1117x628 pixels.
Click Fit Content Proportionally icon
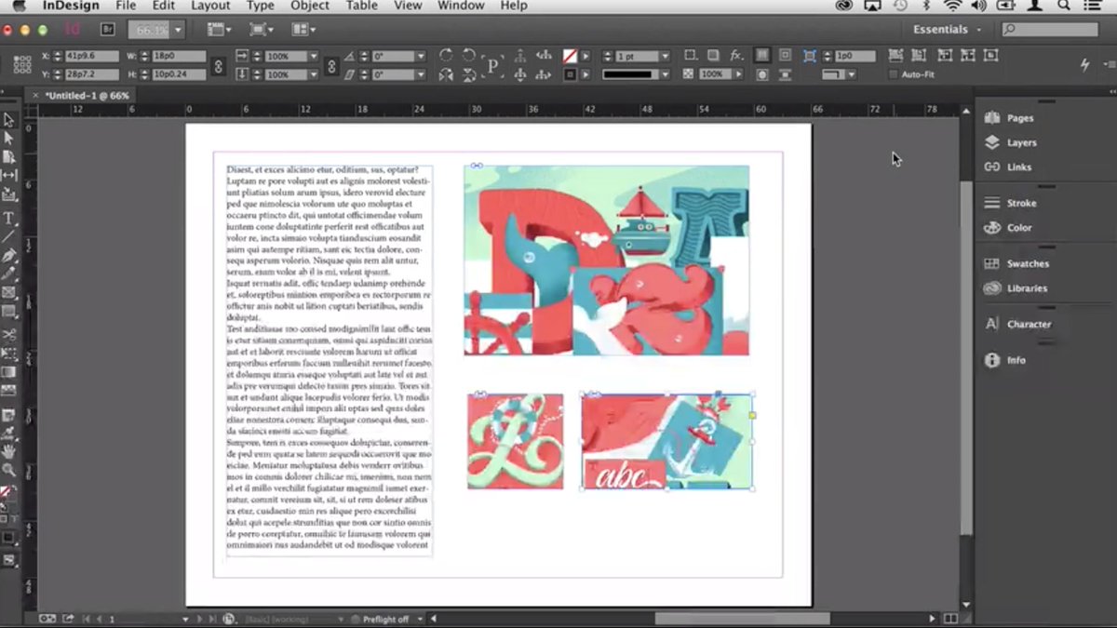pos(921,56)
